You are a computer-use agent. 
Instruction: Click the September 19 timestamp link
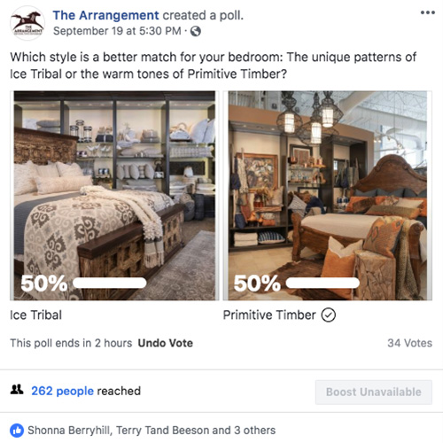117,31
